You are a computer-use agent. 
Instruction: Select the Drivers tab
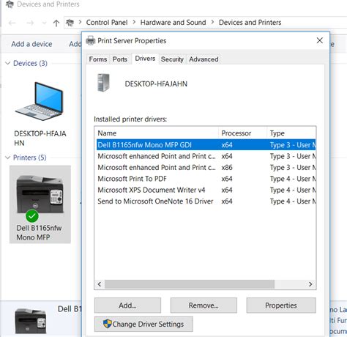click(x=145, y=59)
